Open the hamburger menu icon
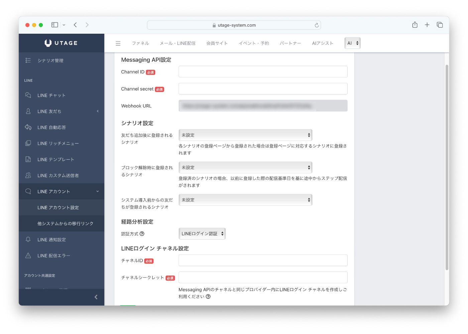The height and width of the screenshot is (334, 468). tap(118, 43)
